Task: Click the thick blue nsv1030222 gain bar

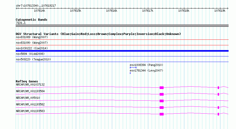Action: pyautogui.click(x=122, y=51)
